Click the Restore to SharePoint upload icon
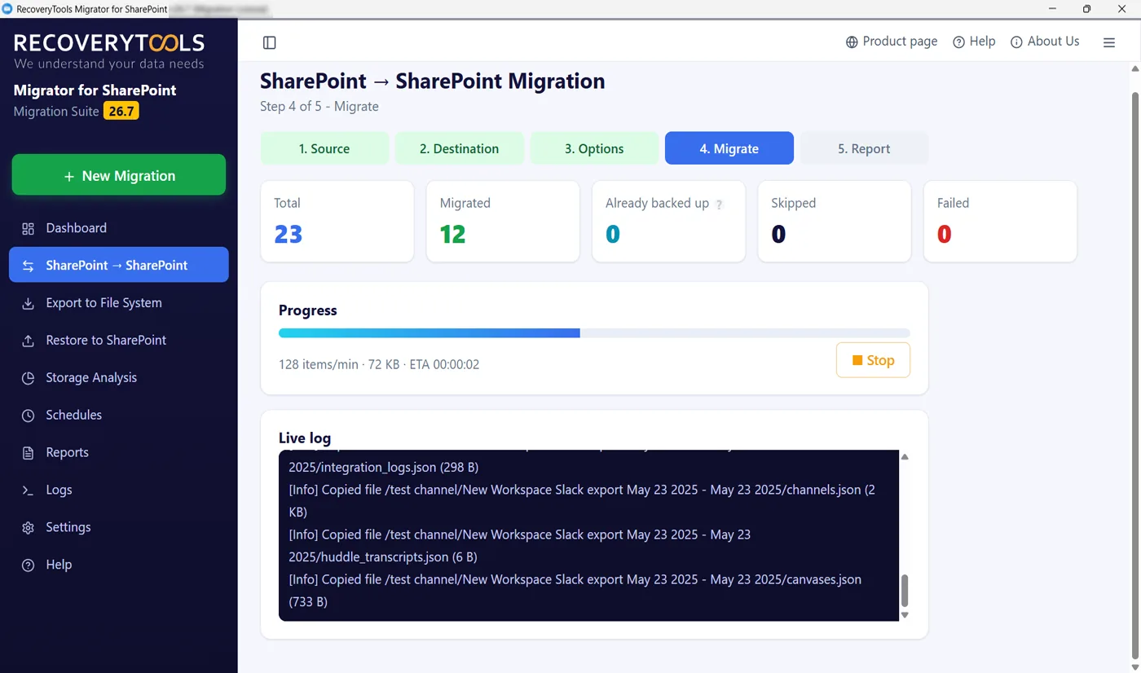The height and width of the screenshot is (673, 1141). coord(29,341)
